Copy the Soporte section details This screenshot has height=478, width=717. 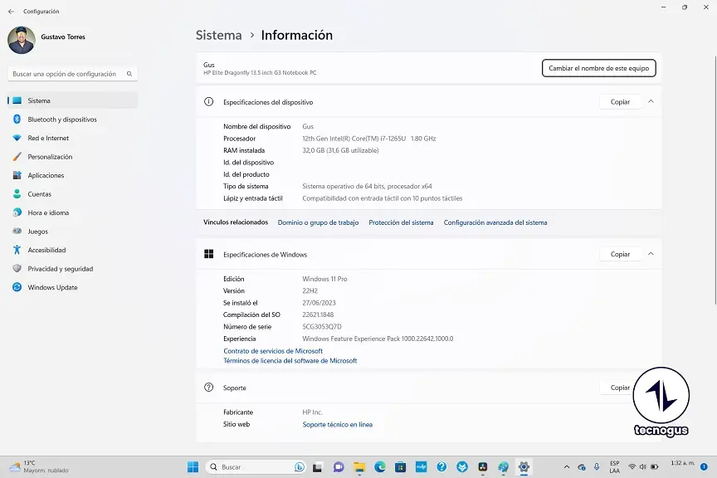click(617, 388)
